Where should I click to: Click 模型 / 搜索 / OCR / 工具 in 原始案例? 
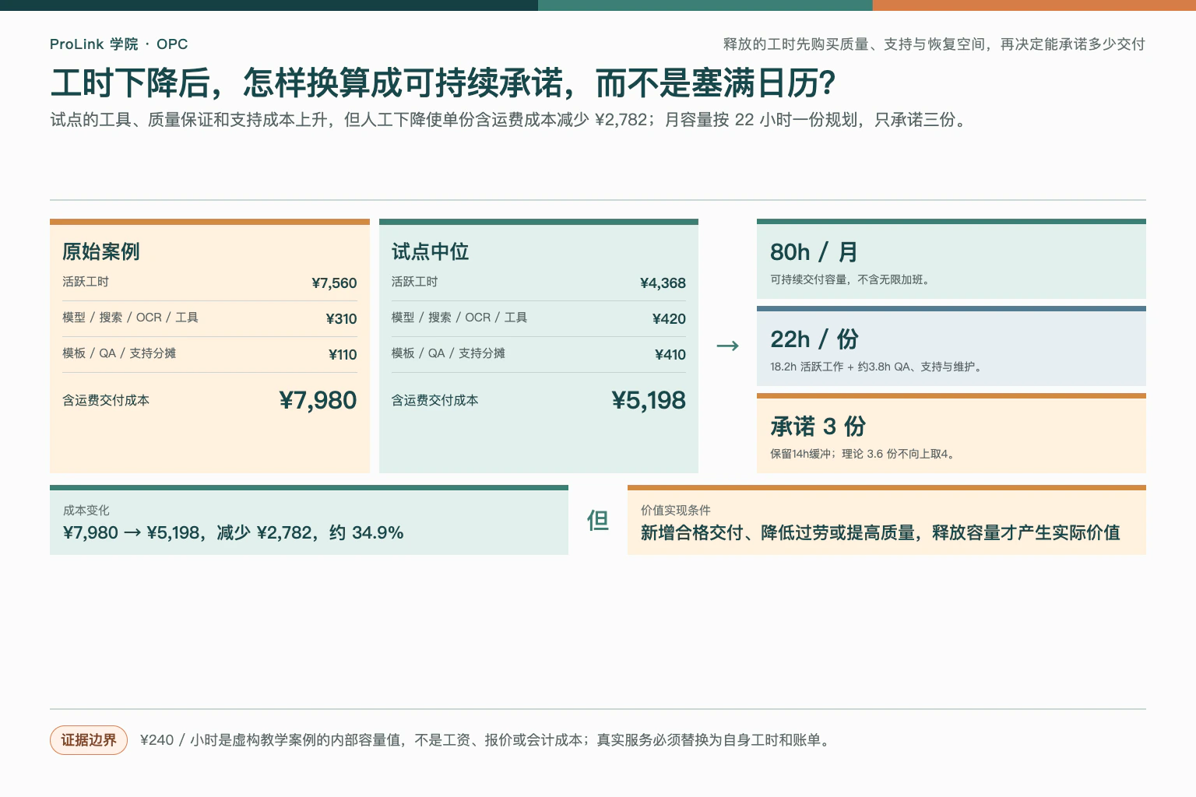(x=130, y=318)
